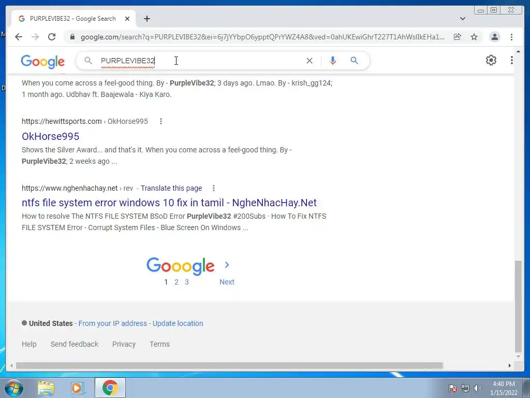
Task: Click the horizontal scrollbar left arrow
Action: click(x=11, y=365)
